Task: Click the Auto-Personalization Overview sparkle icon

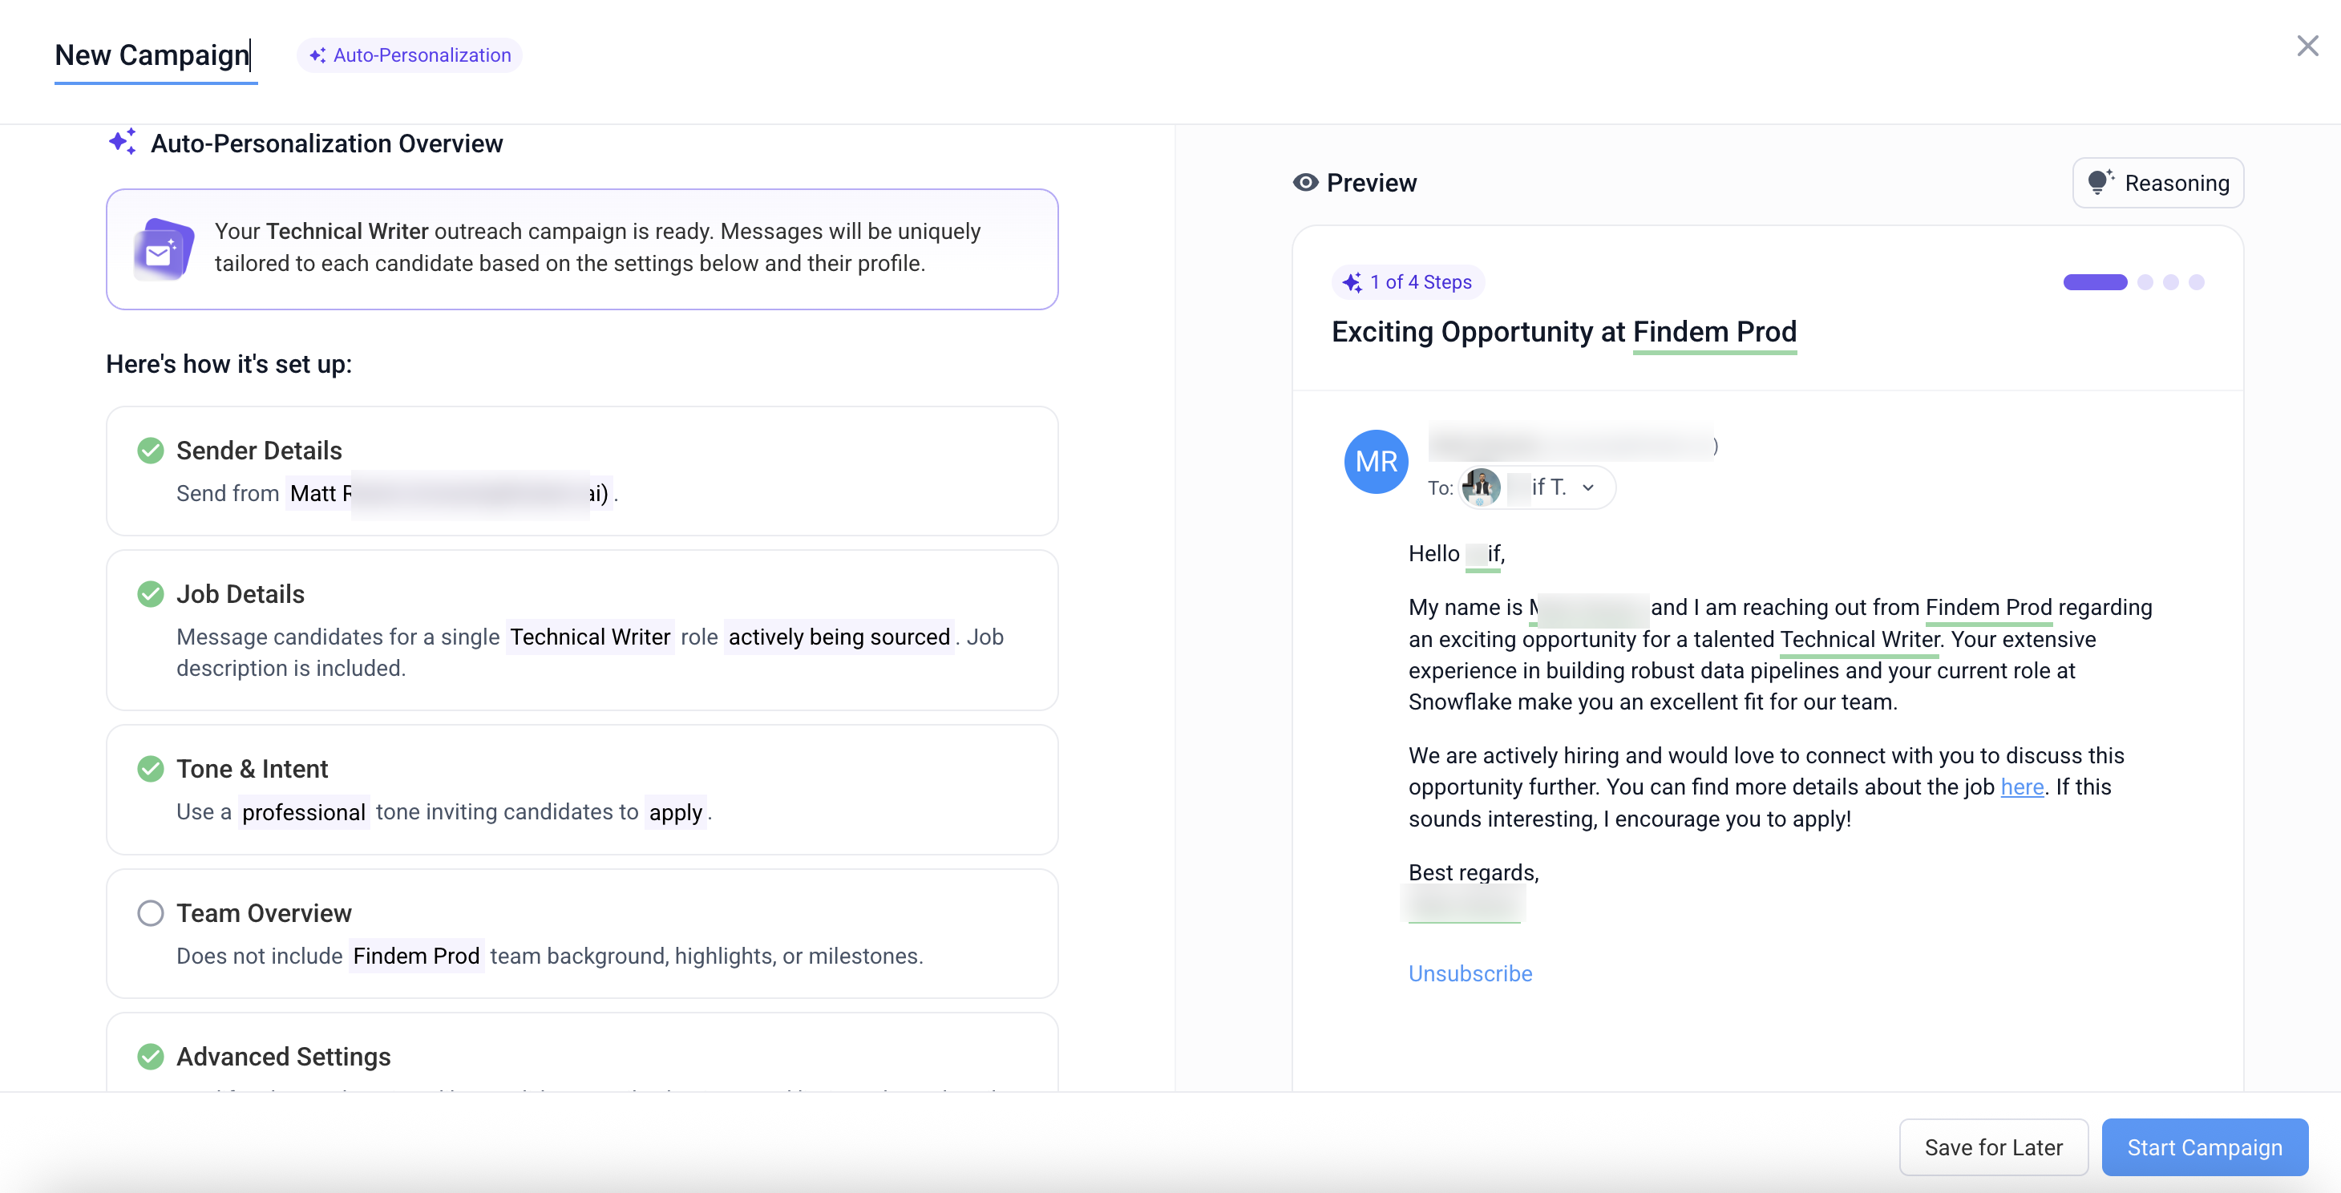Action: coord(123,142)
